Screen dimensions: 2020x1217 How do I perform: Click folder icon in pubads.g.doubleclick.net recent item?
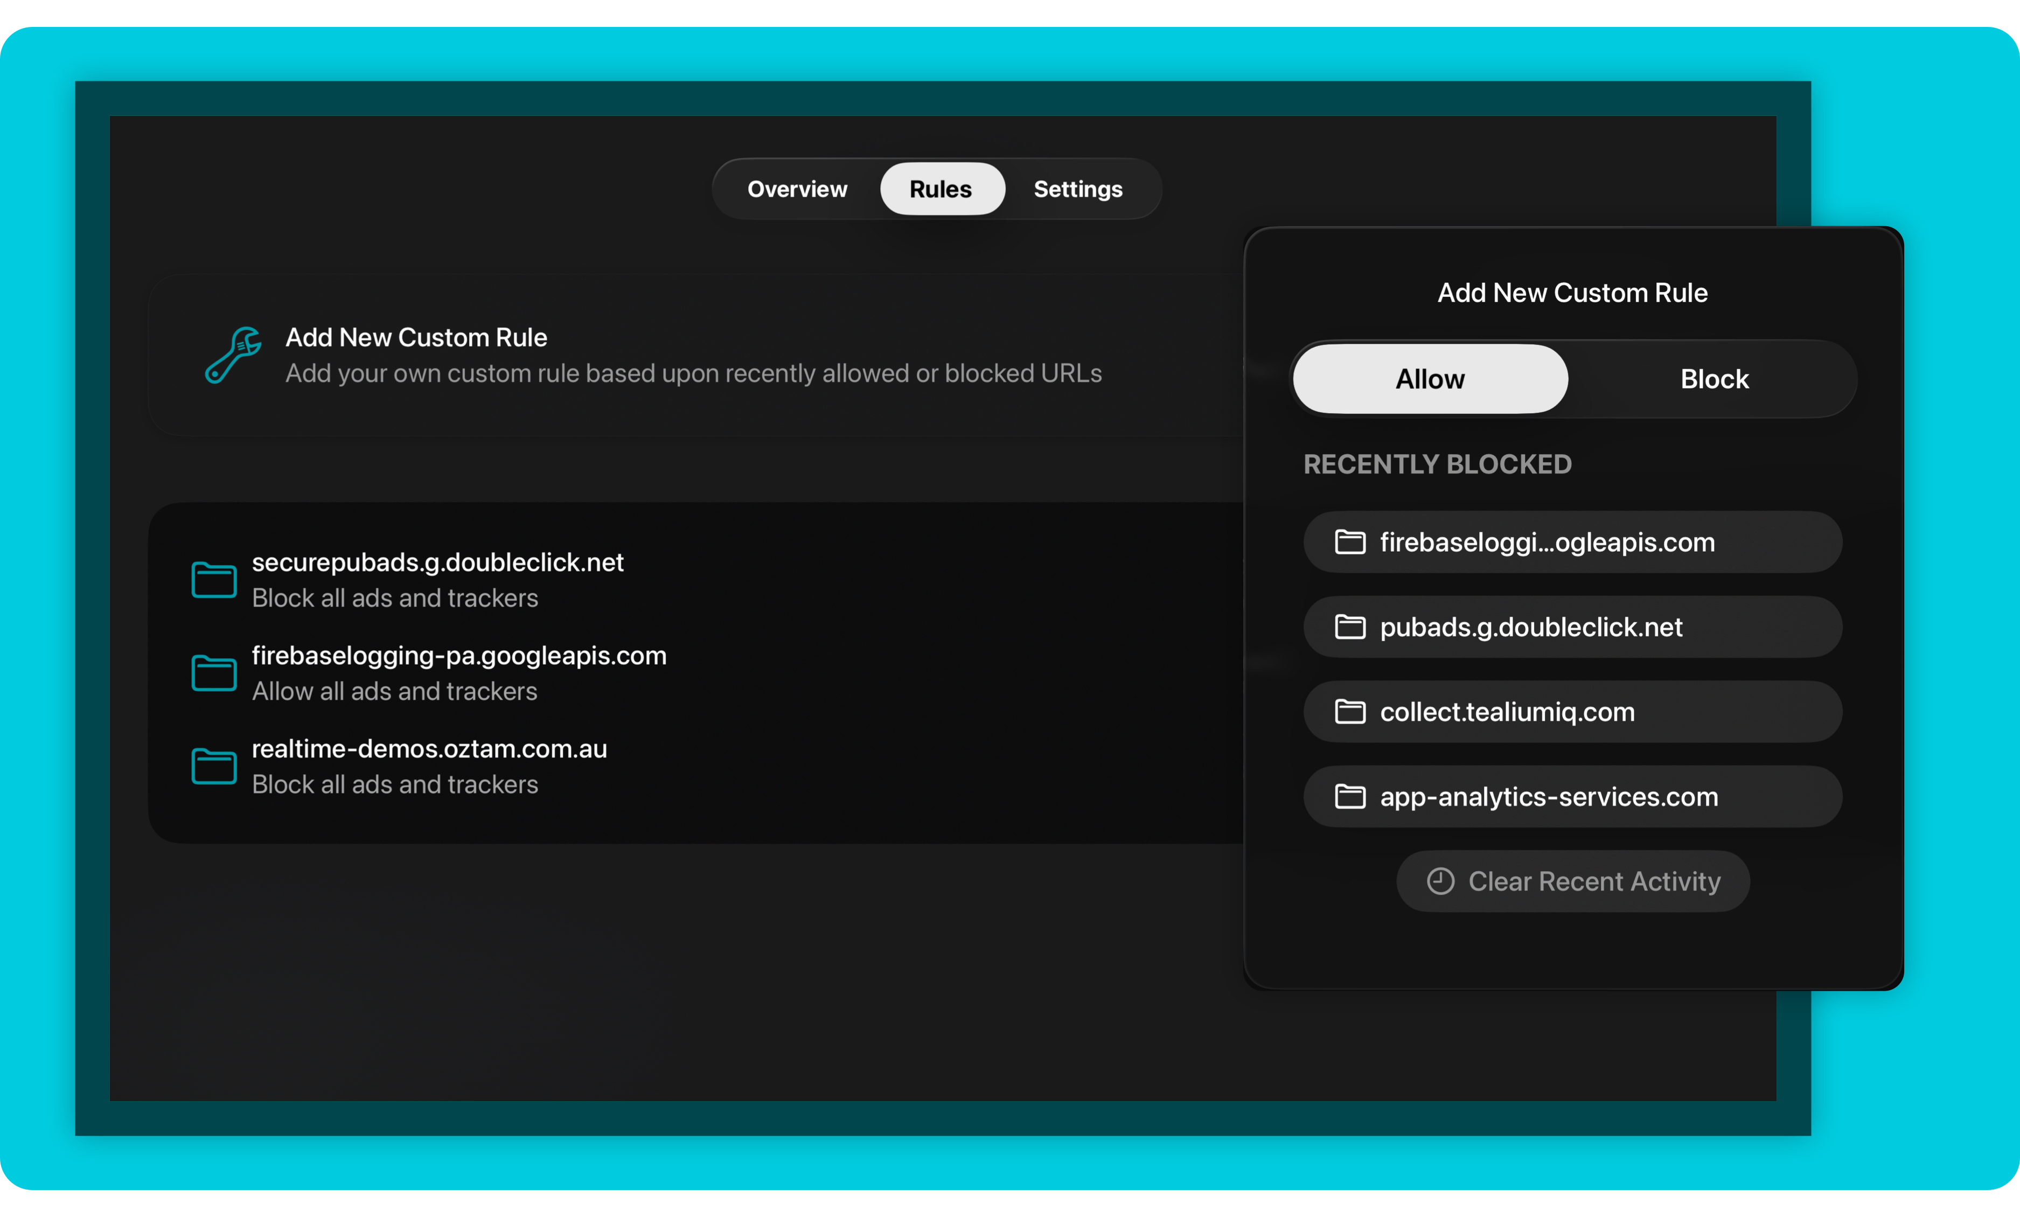(x=1349, y=628)
